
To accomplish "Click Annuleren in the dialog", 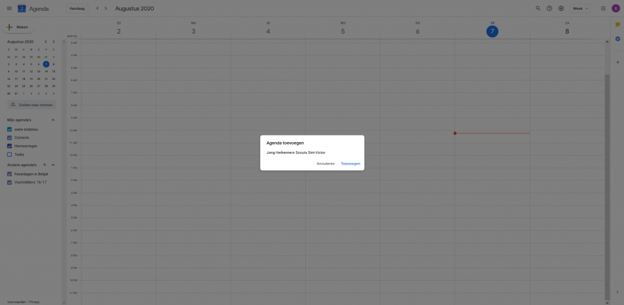I will [325, 163].
